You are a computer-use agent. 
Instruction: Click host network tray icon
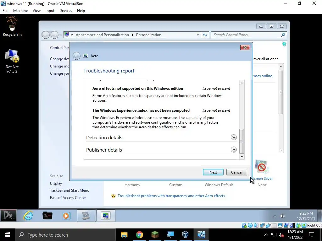(274, 235)
